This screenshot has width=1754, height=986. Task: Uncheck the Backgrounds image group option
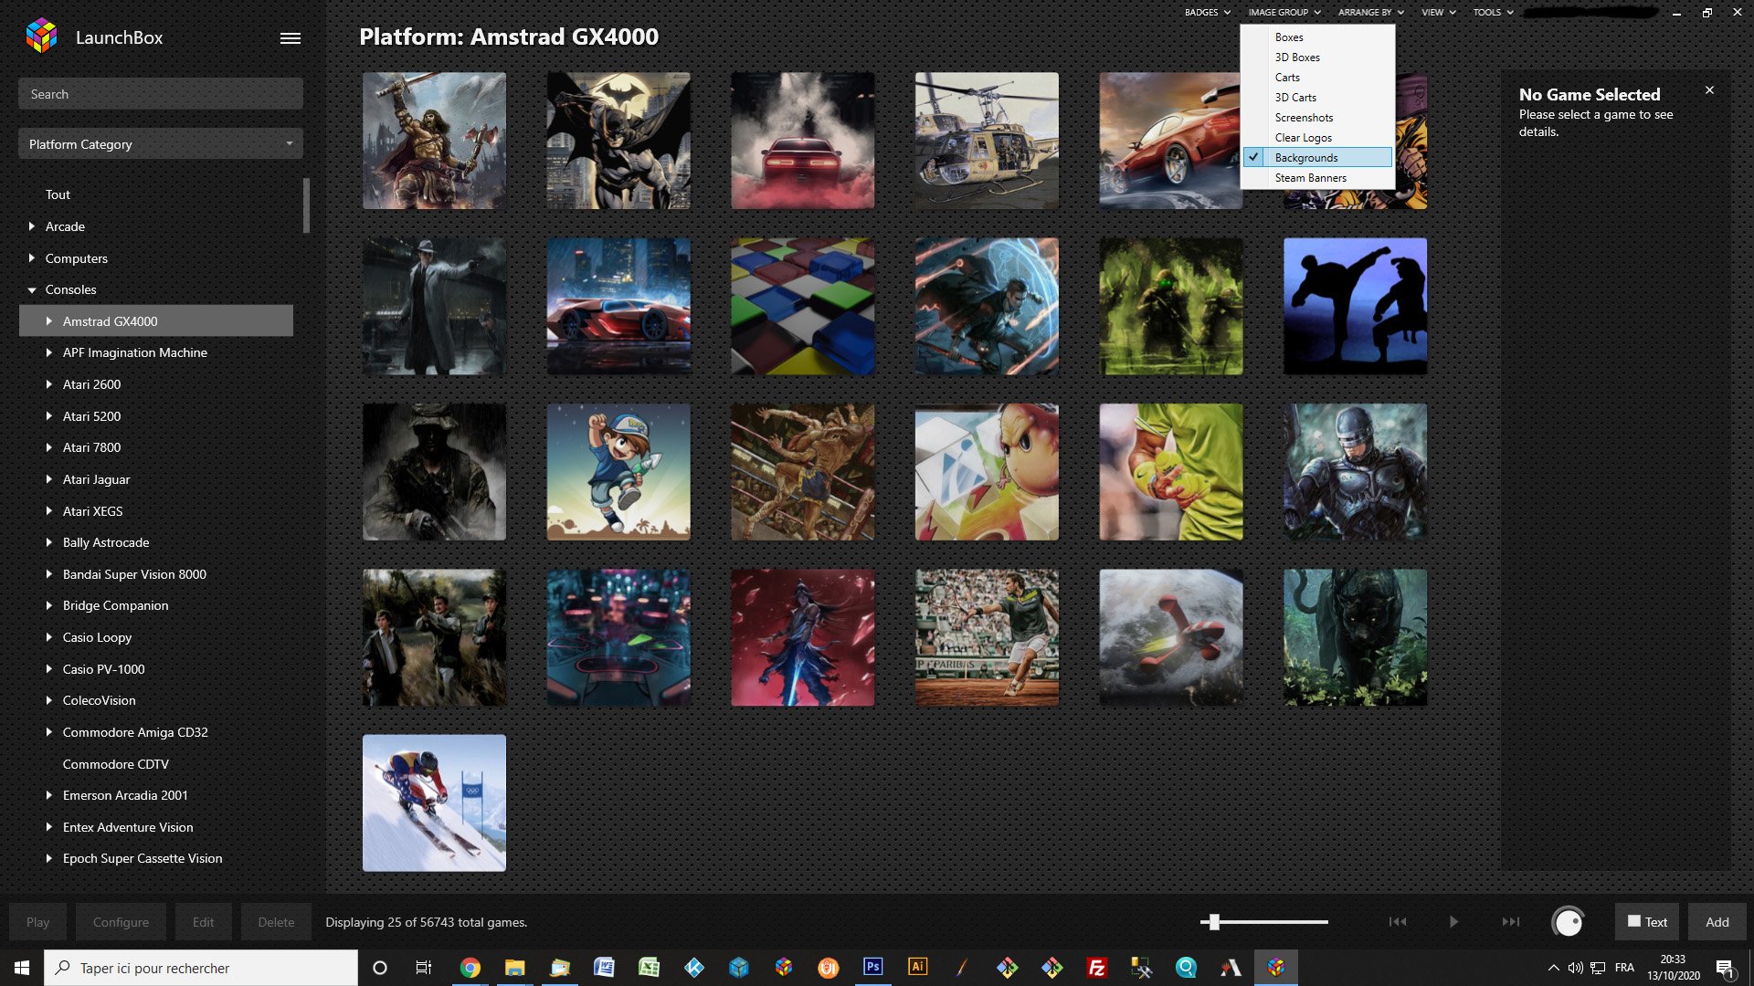click(1317, 158)
